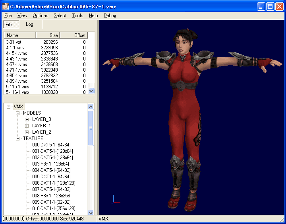Select the LAYER_2 tree item
The height and width of the screenshot is (224, 286).
(42, 132)
